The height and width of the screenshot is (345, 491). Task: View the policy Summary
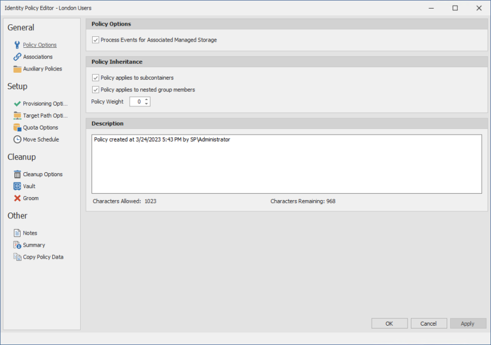coord(34,245)
